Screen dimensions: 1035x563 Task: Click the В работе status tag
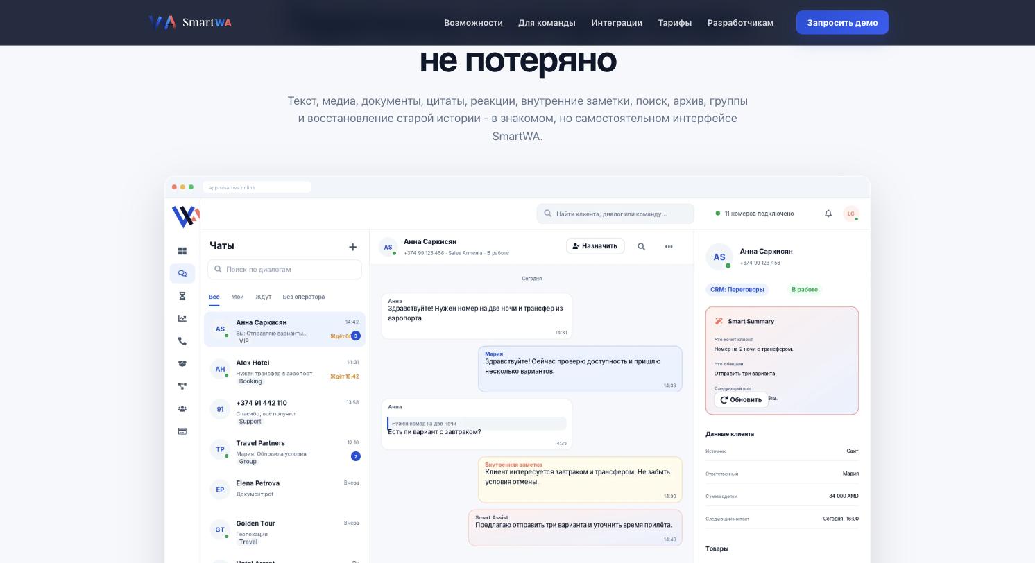coord(805,290)
